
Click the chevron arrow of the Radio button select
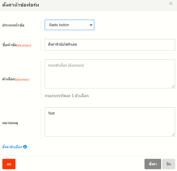point(91,25)
